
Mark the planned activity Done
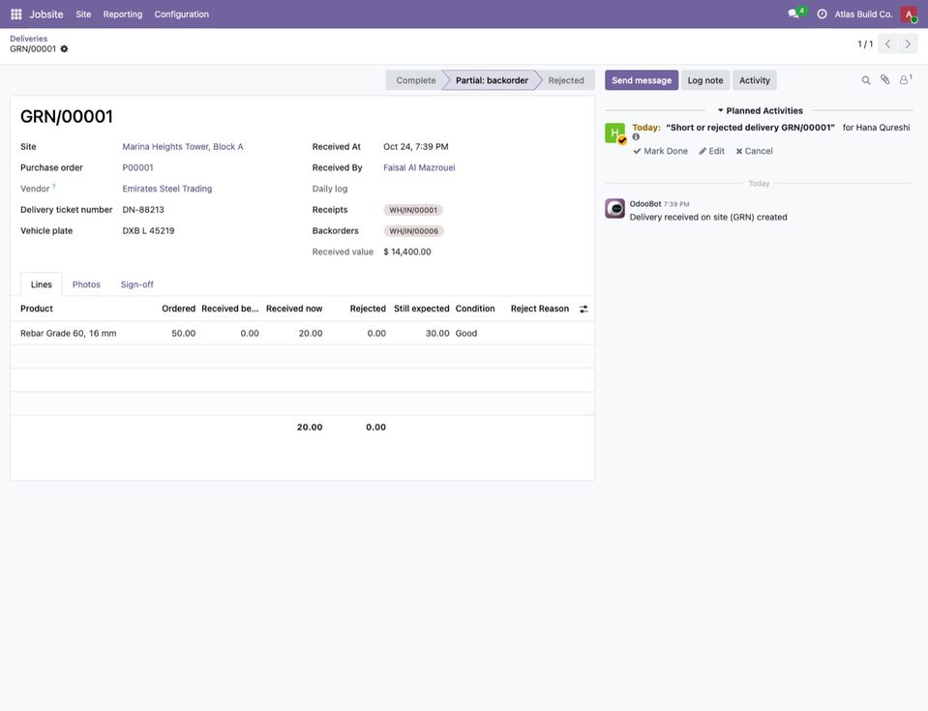[x=661, y=152]
